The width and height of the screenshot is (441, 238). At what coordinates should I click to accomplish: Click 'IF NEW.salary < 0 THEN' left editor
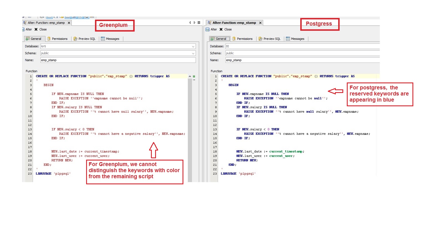(x=73, y=129)
